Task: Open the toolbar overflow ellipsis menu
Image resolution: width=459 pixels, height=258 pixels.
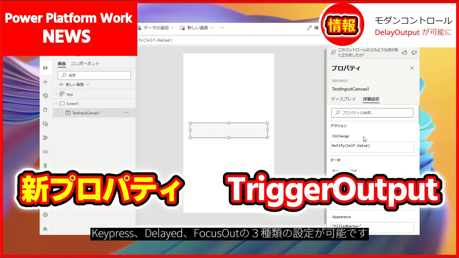Action: coord(222,28)
